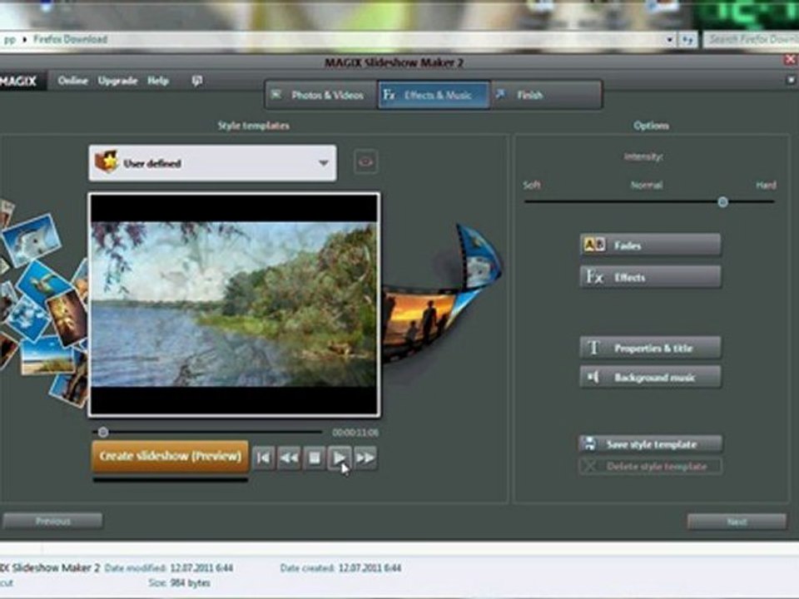Open Explorer address bar history dropdown
This screenshot has width=799, height=599.
tap(669, 40)
